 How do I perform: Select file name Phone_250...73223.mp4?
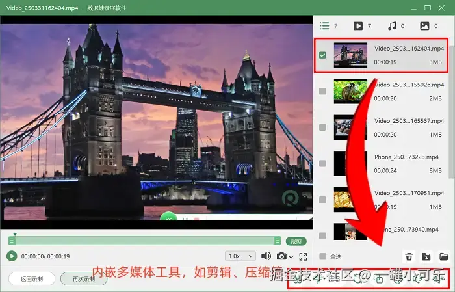tap(406, 157)
